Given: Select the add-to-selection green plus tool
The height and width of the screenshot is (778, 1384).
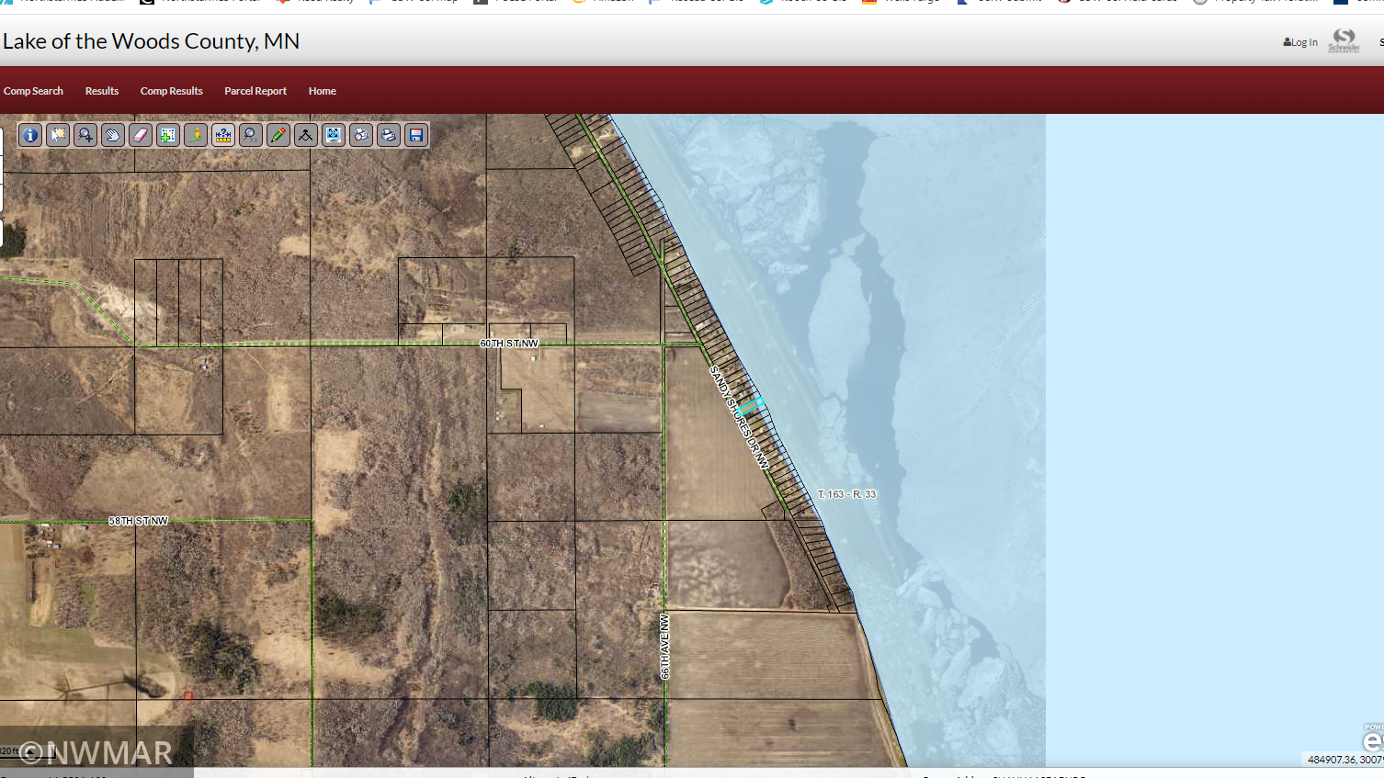Looking at the screenshot, I should (168, 136).
